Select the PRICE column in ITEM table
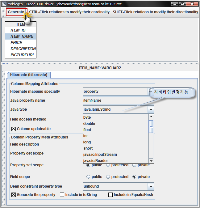Image resolution: width=200 pixels, height=208 pixels. tap(21, 43)
